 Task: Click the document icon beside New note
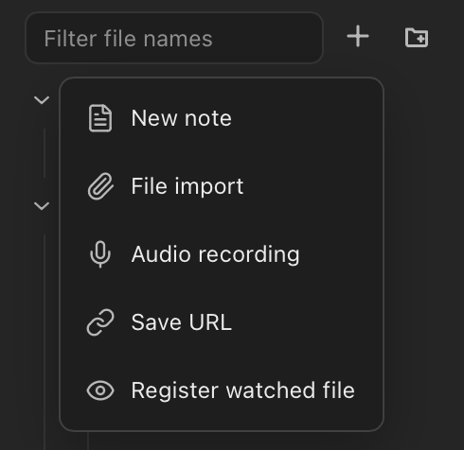[100, 118]
